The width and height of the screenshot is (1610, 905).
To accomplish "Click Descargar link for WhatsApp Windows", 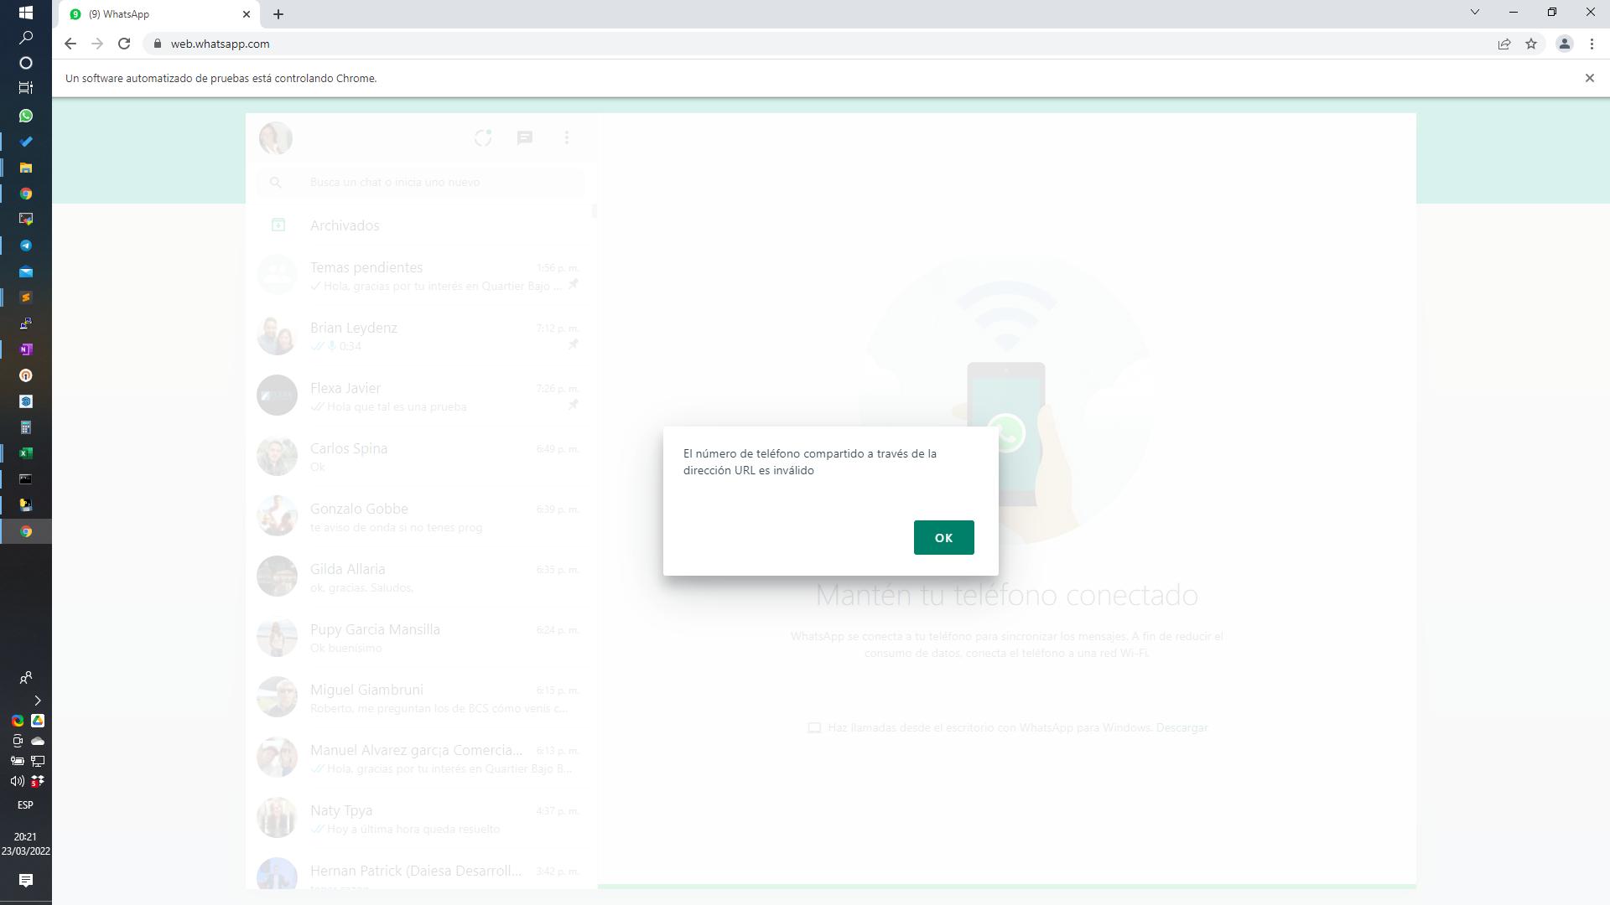I will pos(1182,727).
